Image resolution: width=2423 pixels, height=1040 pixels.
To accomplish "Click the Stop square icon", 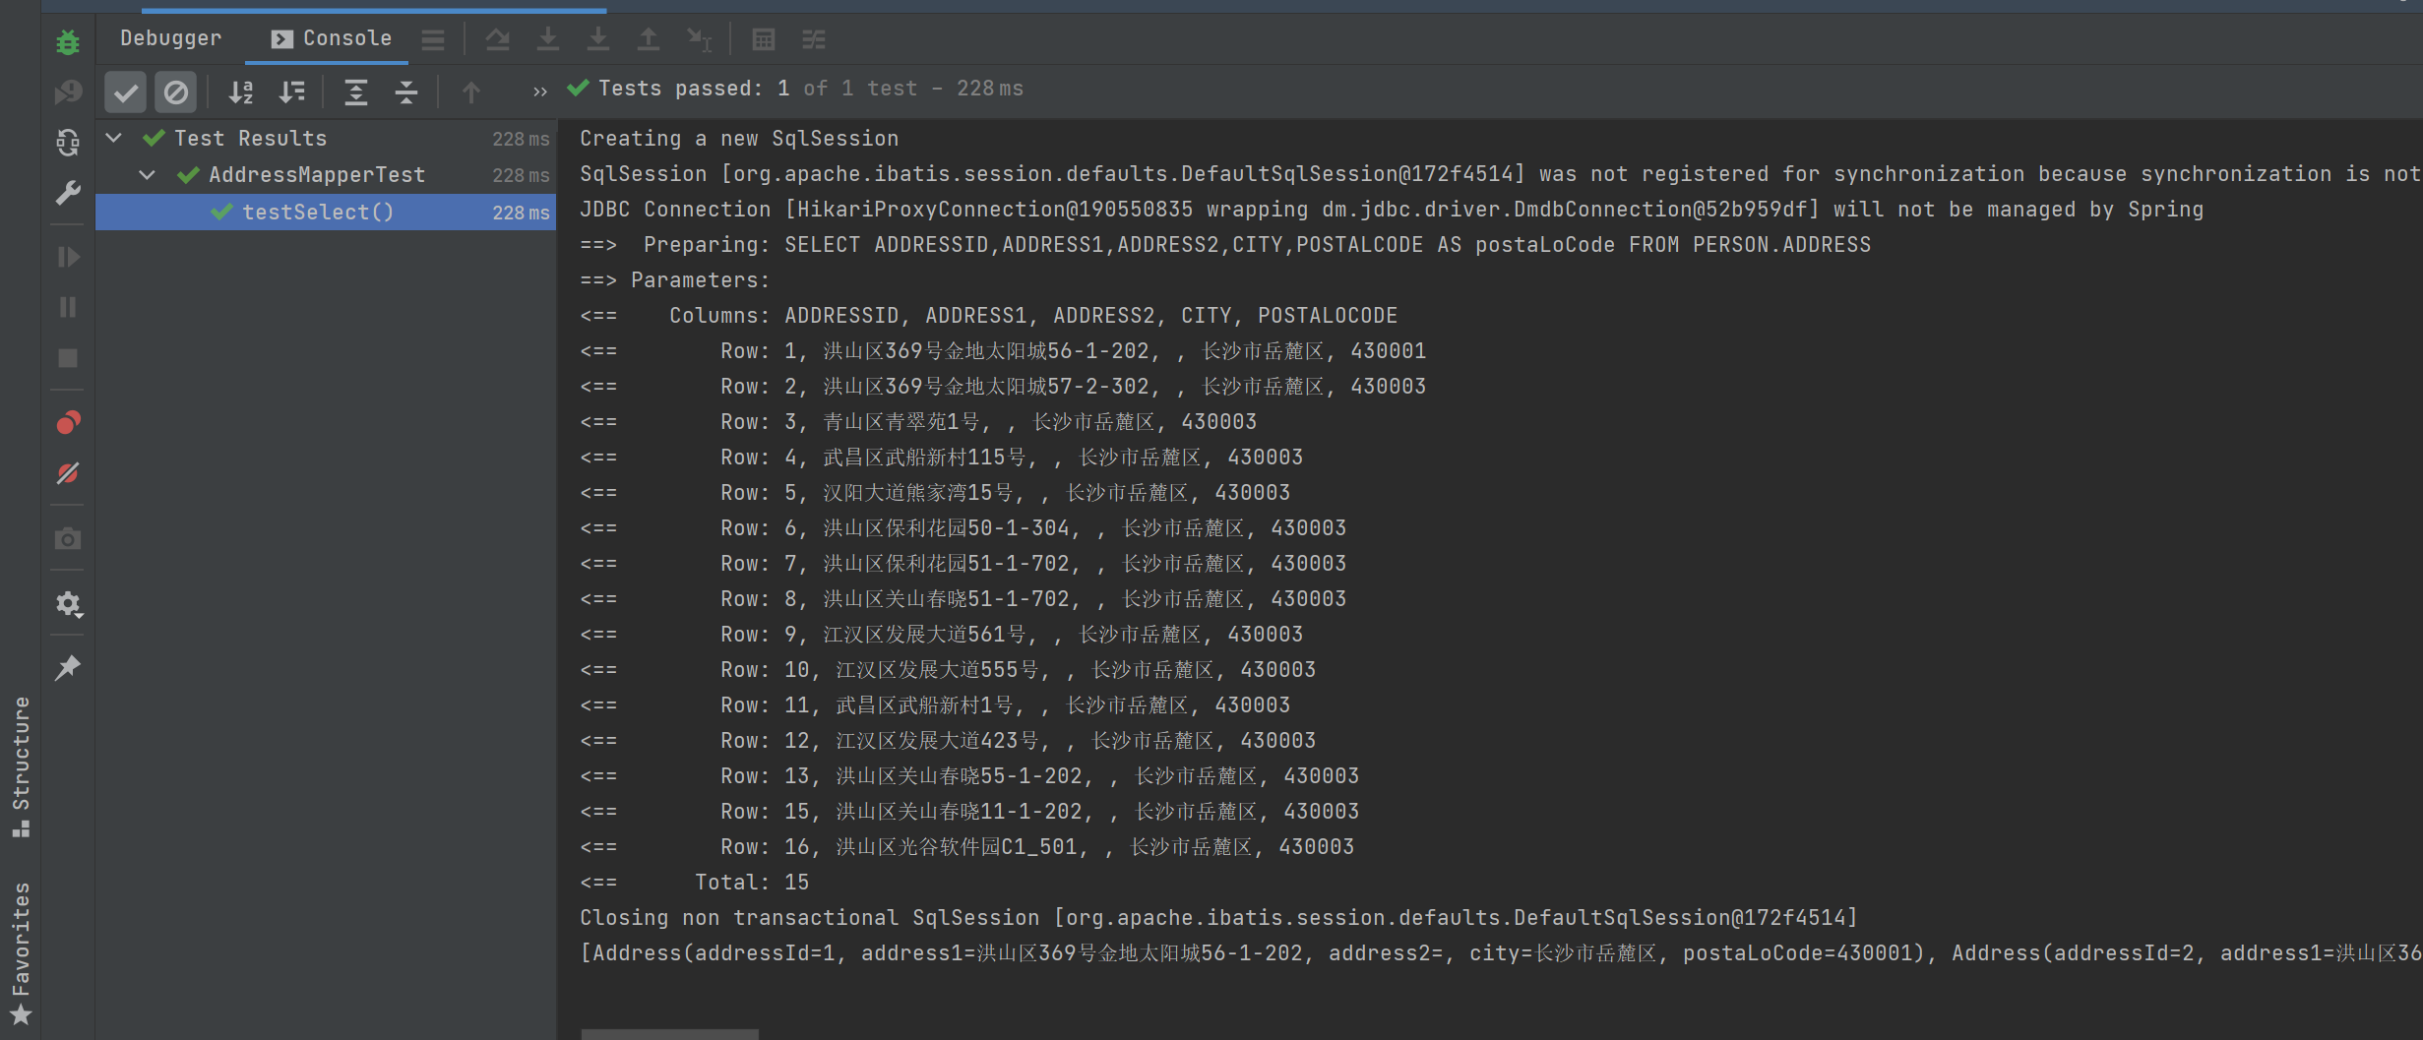I will 67,358.
